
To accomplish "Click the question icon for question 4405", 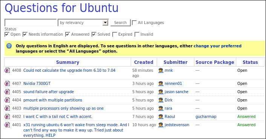I will [7, 92].
